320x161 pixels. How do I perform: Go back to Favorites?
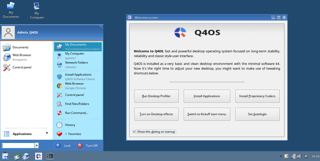[78, 134]
